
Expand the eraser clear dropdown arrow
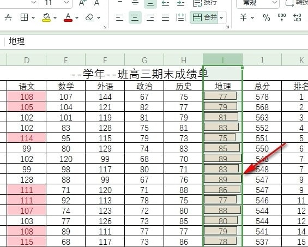99,17
